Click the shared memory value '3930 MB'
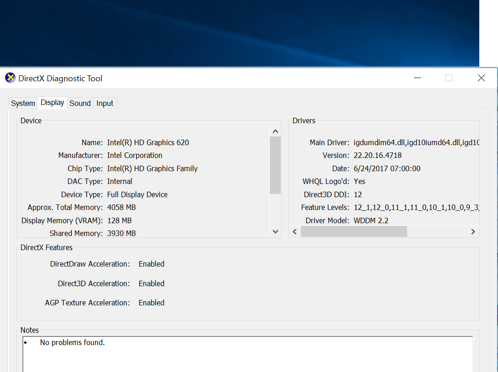The image size is (498, 372). 121,234
